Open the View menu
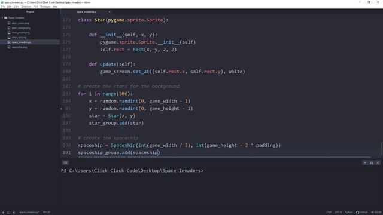 (16, 7)
